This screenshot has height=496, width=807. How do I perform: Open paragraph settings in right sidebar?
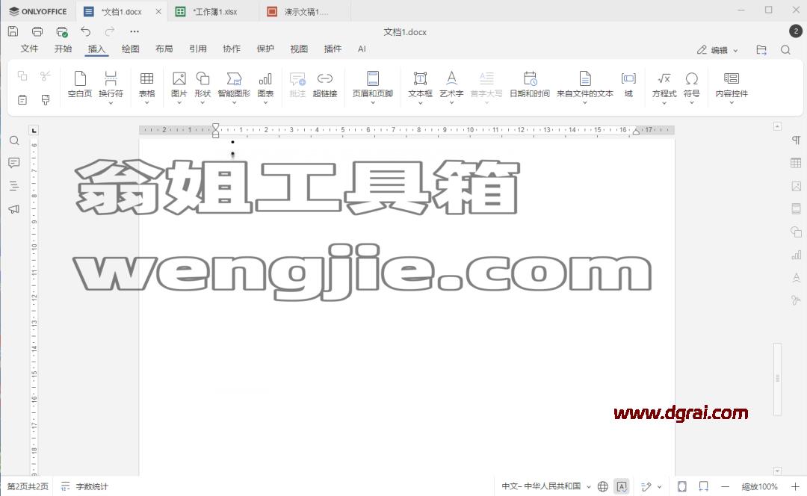(796, 140)
